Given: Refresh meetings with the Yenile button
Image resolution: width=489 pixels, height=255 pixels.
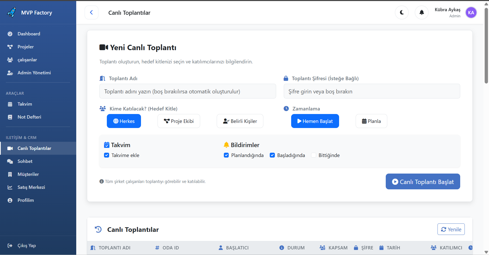Looking at the screenshot, I should [451, 229].
